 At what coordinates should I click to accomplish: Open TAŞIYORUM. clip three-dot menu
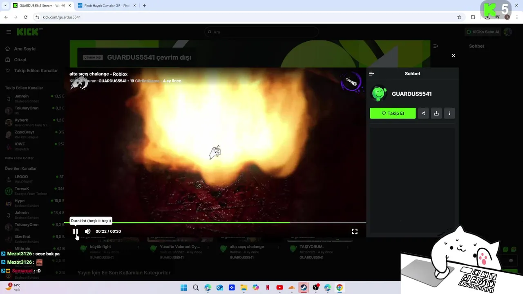tap(348, 247)
